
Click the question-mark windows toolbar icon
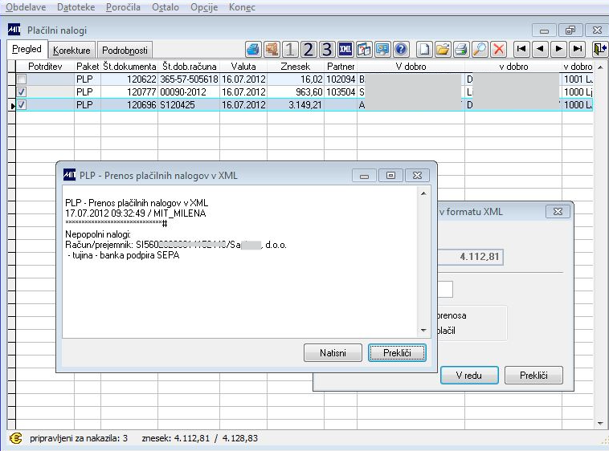[x=364, y=49]
